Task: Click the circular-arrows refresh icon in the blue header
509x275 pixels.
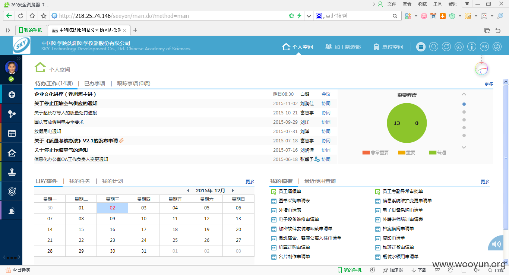Action: [446, 47]
